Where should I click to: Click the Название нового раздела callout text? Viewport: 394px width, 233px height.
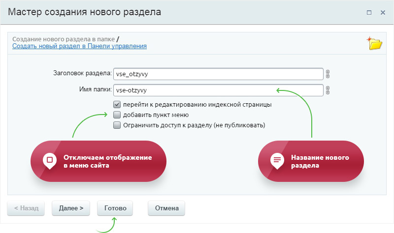click(320, 162)
